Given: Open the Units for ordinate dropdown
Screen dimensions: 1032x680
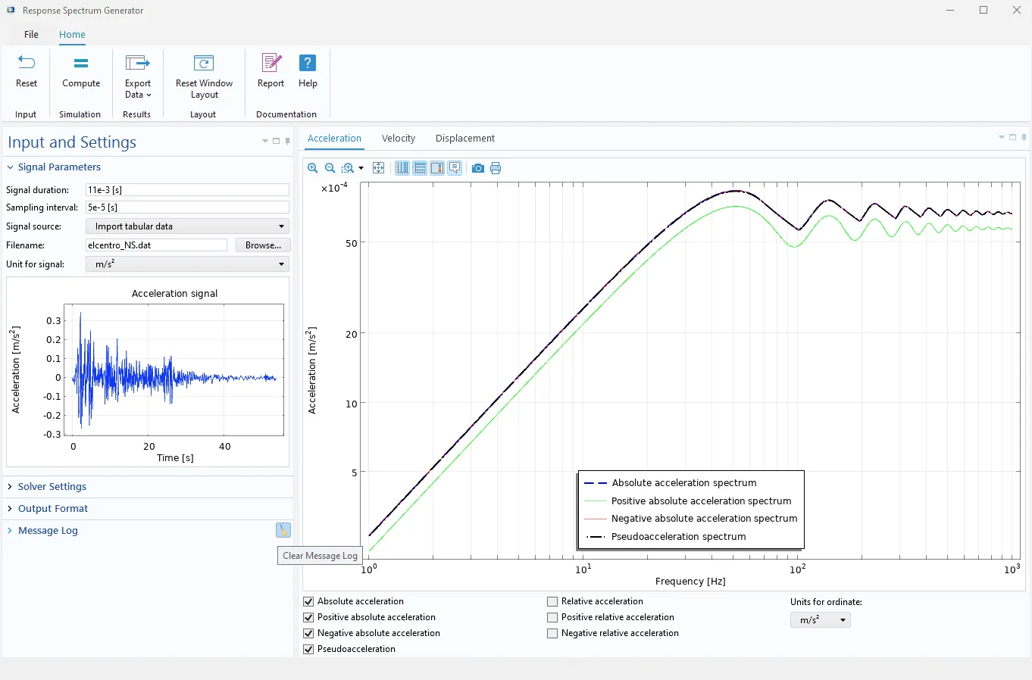Looking at the screenshot, I should [821, 620].
